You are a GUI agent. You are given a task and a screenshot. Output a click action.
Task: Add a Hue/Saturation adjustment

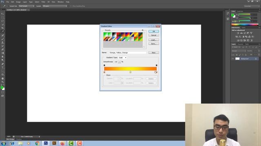pyautogui.click(x=237, y=37)
